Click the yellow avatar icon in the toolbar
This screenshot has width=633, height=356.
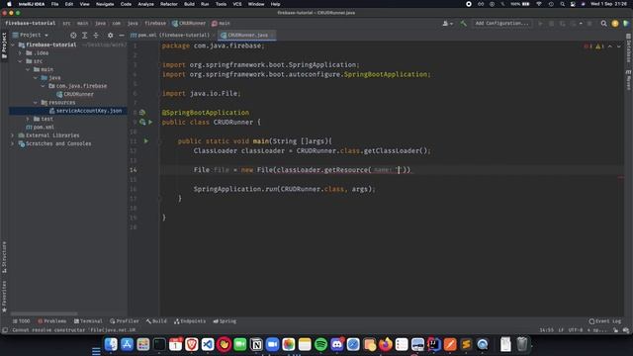[x=615, y=24]
